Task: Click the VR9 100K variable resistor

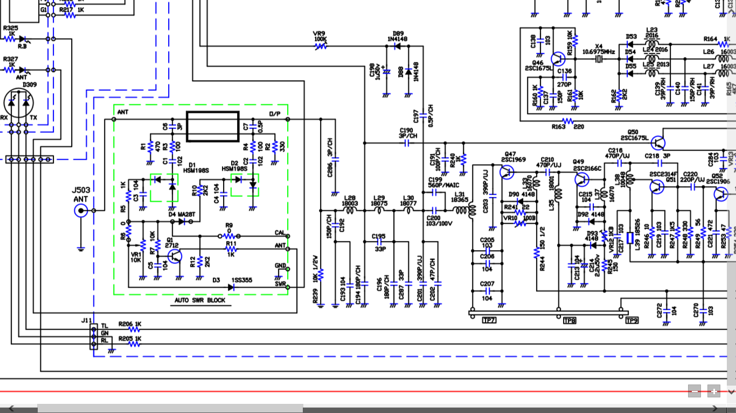Action: [321, 46]
